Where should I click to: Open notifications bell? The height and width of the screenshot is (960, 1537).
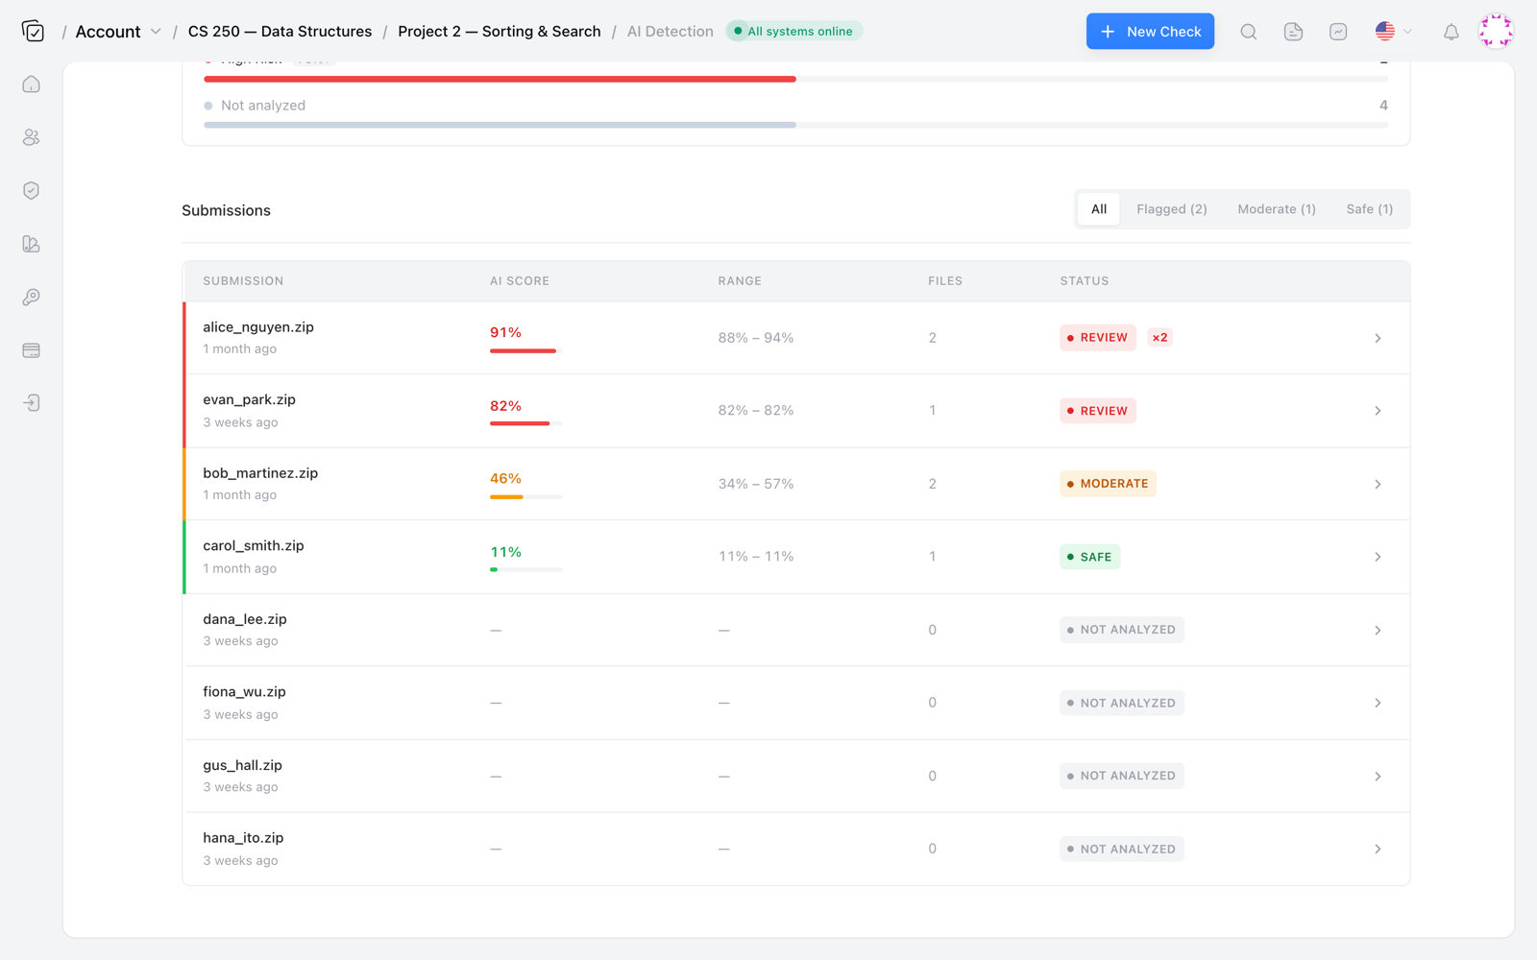(x=1451, y=32)
